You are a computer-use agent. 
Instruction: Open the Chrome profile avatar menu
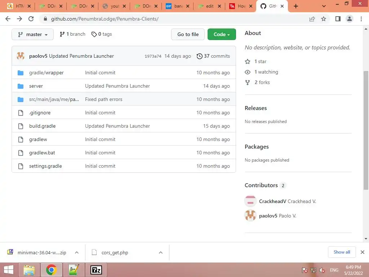[x=350, y=19]
